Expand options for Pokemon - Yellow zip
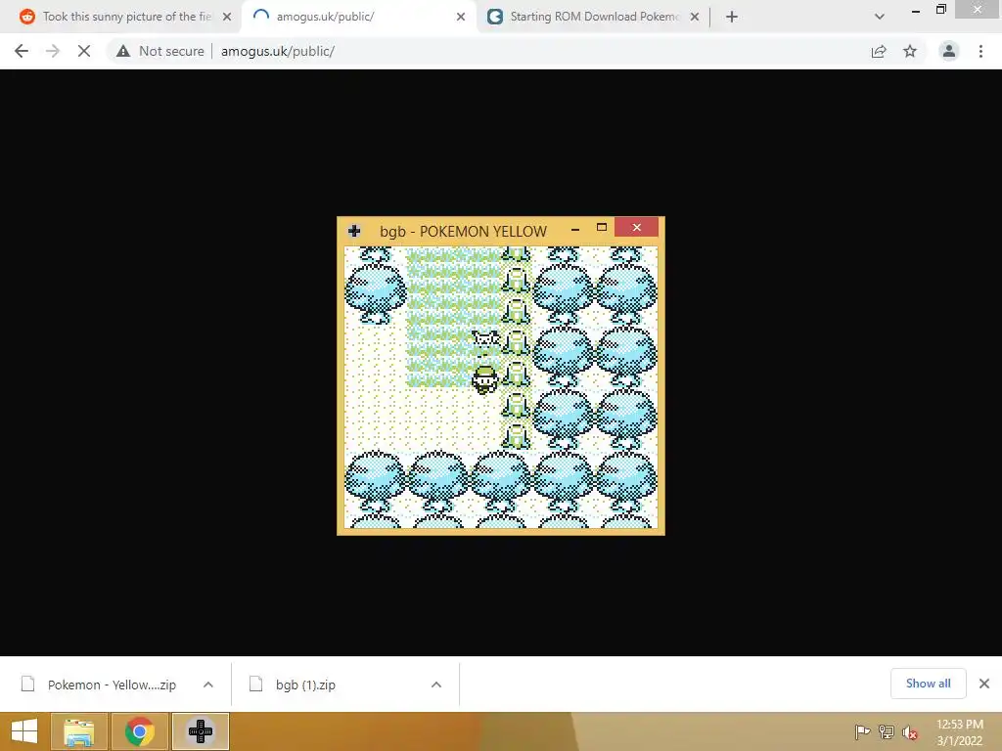This screenshot has width=1002, height=751. click(x=208, y=685)
